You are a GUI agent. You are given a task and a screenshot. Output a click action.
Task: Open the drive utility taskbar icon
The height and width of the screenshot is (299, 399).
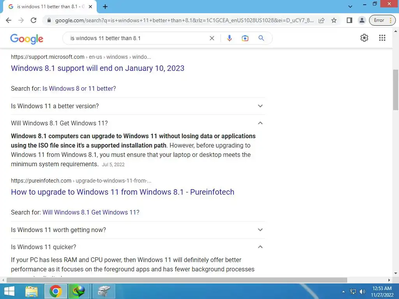pos(104,291)
